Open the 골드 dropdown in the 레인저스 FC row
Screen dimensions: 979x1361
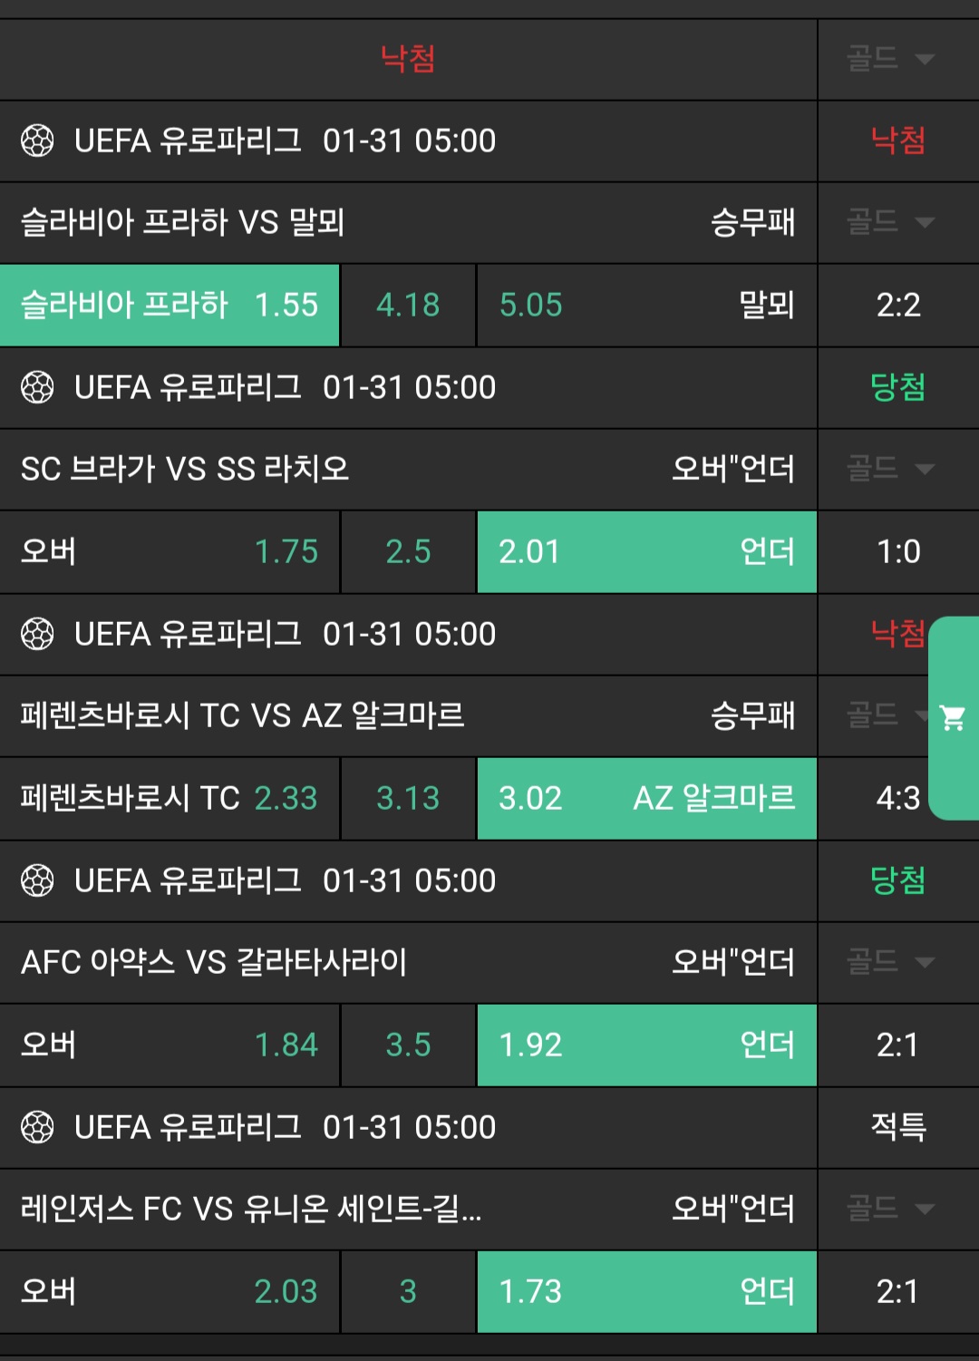(890, 1209)
